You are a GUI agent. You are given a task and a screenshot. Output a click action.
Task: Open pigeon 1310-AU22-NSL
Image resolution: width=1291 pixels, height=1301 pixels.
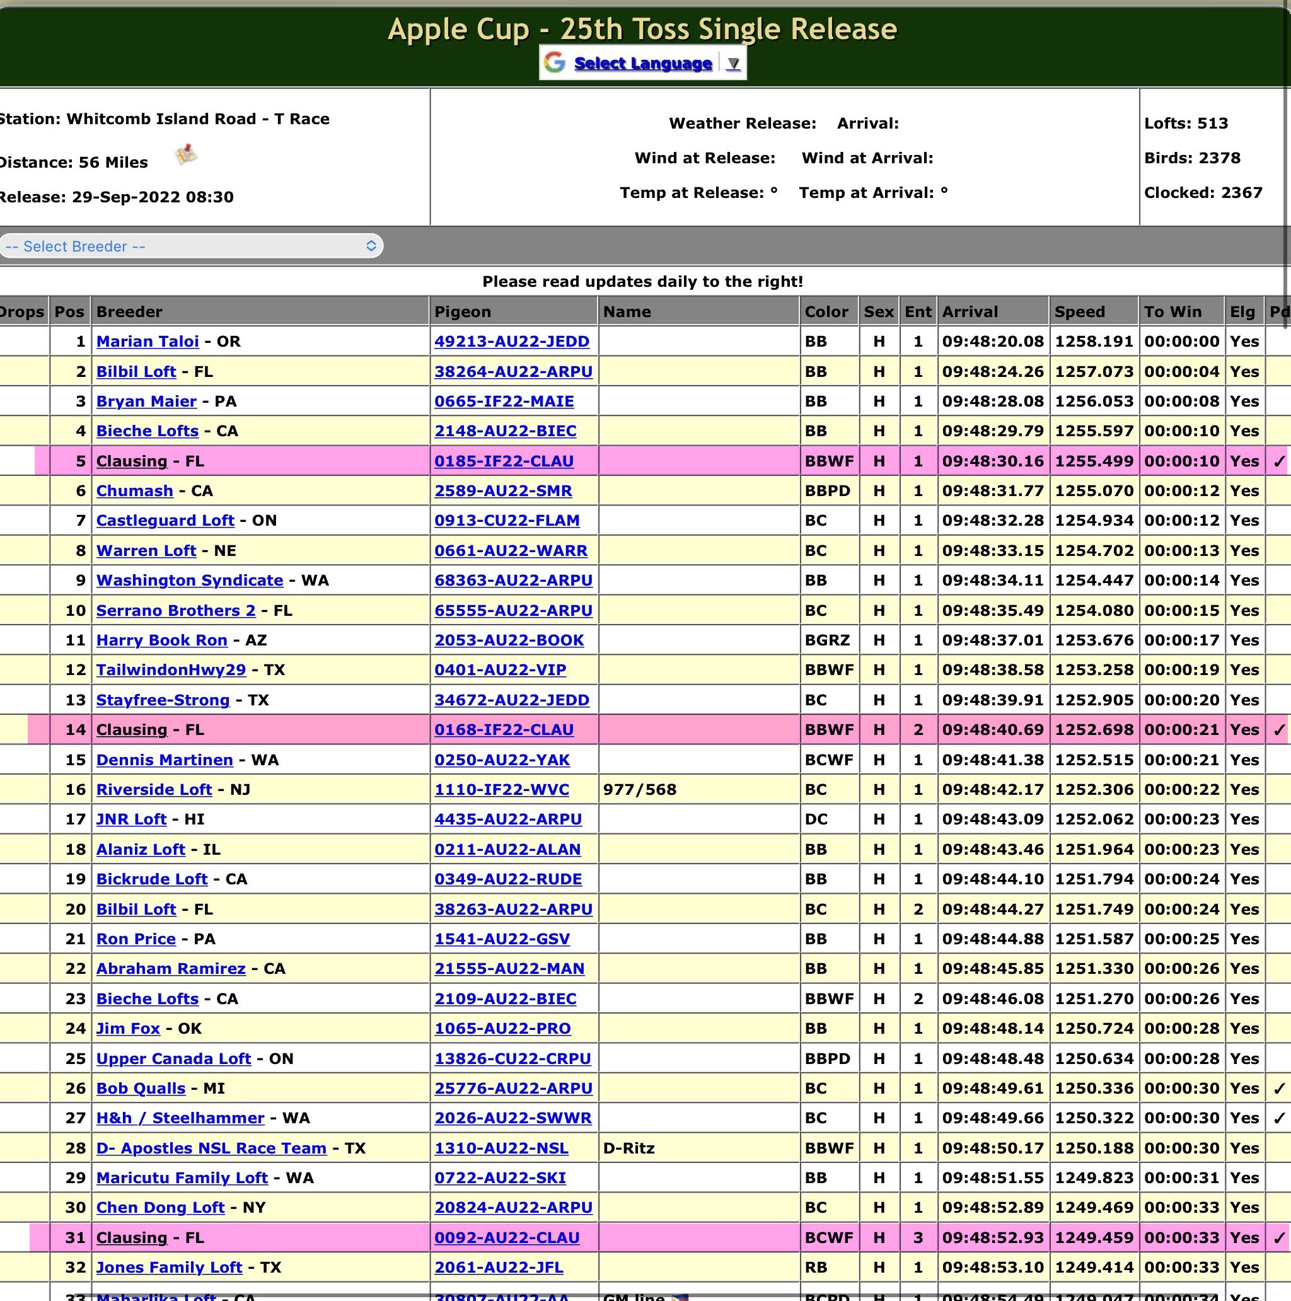501,1149
